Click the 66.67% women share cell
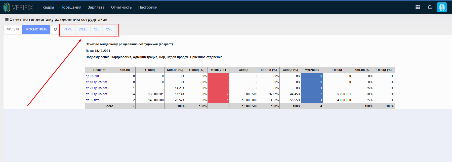The height and width of the screenshot is (162, 452). point(269,94)
